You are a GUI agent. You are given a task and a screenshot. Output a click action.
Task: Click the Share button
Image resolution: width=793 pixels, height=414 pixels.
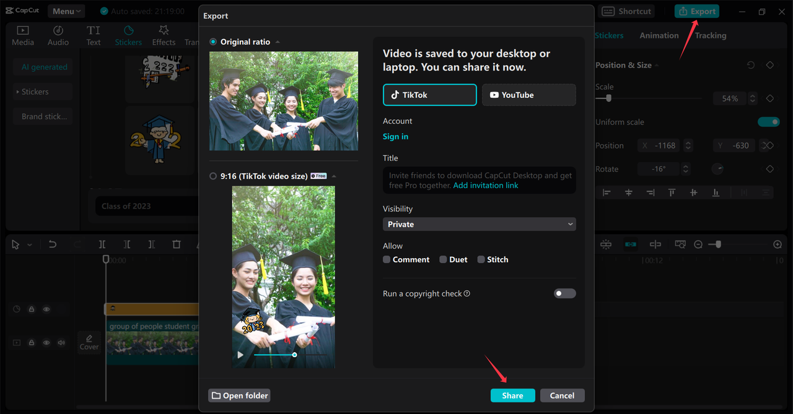pos(512,395)
